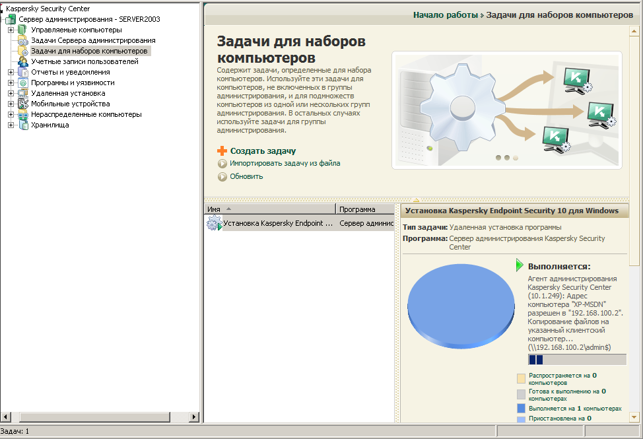
Task: Click the Задач: 1 status bar text
Action: [15, 431]
